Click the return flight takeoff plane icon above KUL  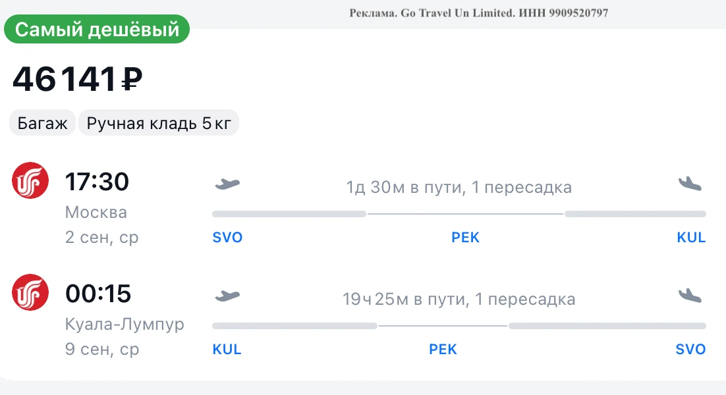[x=227, y=296]
